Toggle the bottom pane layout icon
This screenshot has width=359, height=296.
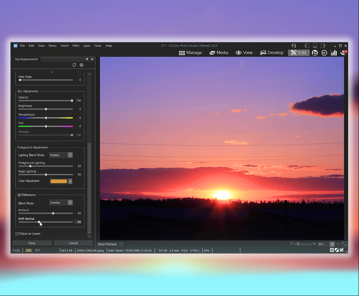(x=315, y=46)
